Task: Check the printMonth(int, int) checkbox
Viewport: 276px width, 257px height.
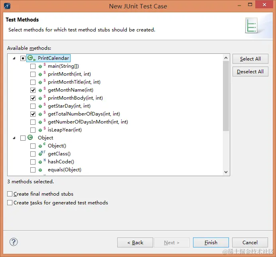Action: 33,74
